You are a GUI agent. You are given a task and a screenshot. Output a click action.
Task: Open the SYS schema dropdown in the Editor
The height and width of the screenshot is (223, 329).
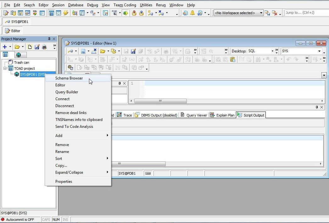[319, 51]
